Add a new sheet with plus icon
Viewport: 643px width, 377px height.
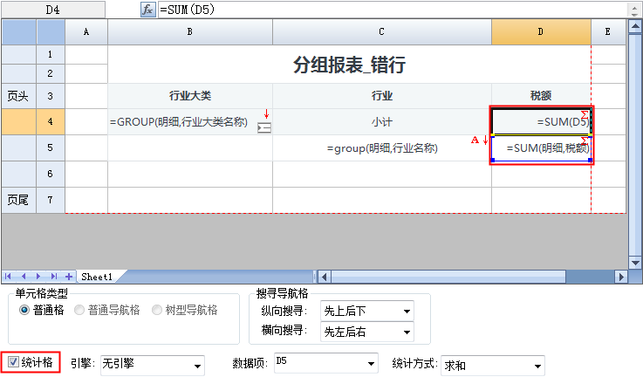pyautogui.click(x=69, y=277)
